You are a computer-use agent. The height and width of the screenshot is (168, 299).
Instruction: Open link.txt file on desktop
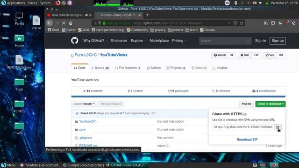36,22
